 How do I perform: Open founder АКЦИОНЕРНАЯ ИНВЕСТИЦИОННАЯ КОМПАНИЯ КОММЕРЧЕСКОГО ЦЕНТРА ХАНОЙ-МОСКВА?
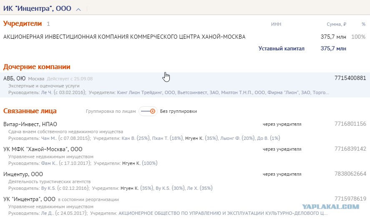point(124,37)
